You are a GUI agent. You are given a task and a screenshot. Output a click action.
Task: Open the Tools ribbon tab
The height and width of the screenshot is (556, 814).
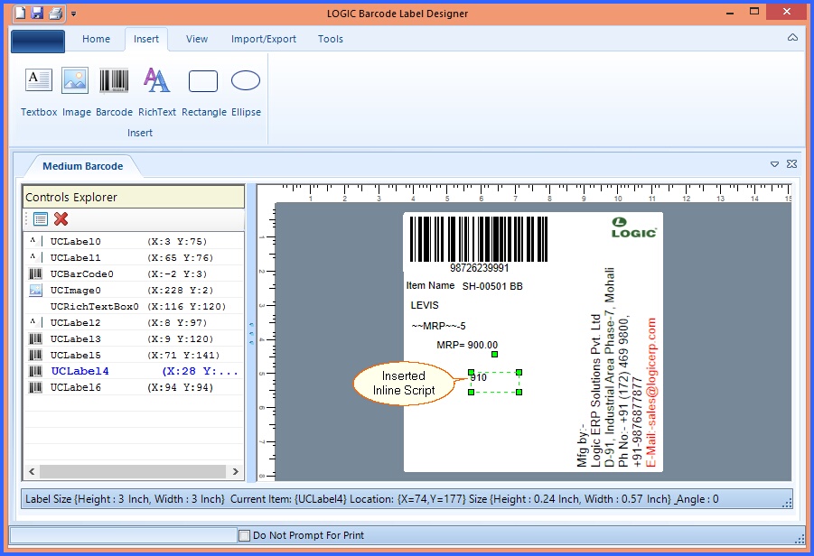pyautogui.click(x=330, y=39)
